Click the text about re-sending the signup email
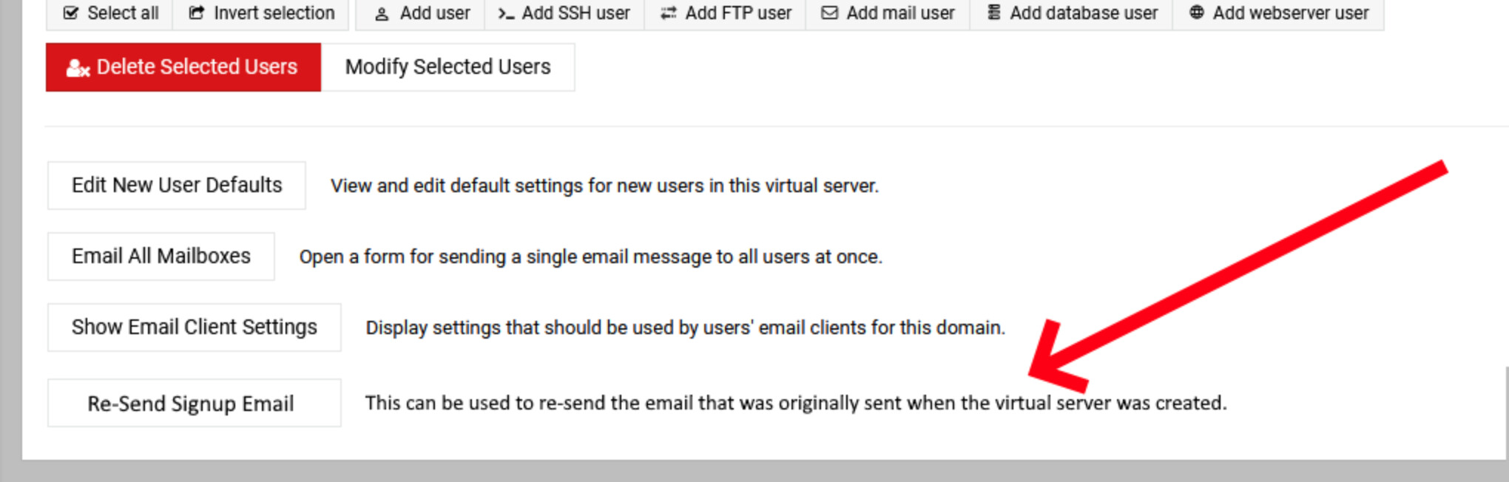 coord(795,403)
